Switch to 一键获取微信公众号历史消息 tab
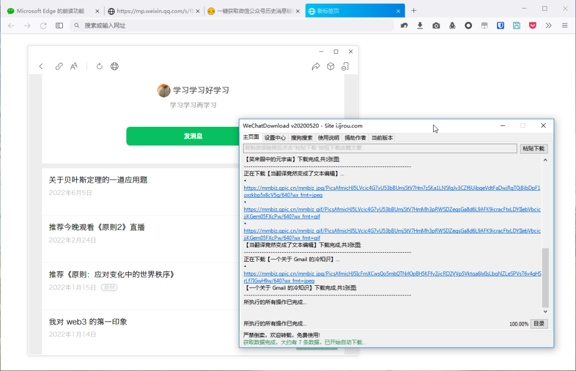Image resolution: width=576 pixels, height=371 pixels. pos(253,11)
